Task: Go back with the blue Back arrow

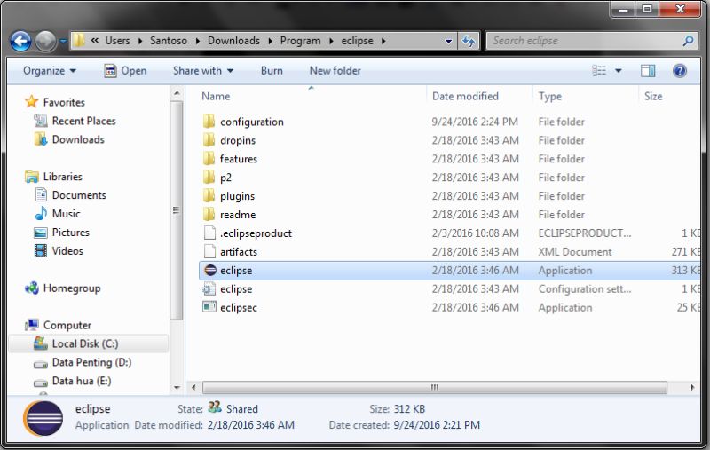Action: [20, 41]
